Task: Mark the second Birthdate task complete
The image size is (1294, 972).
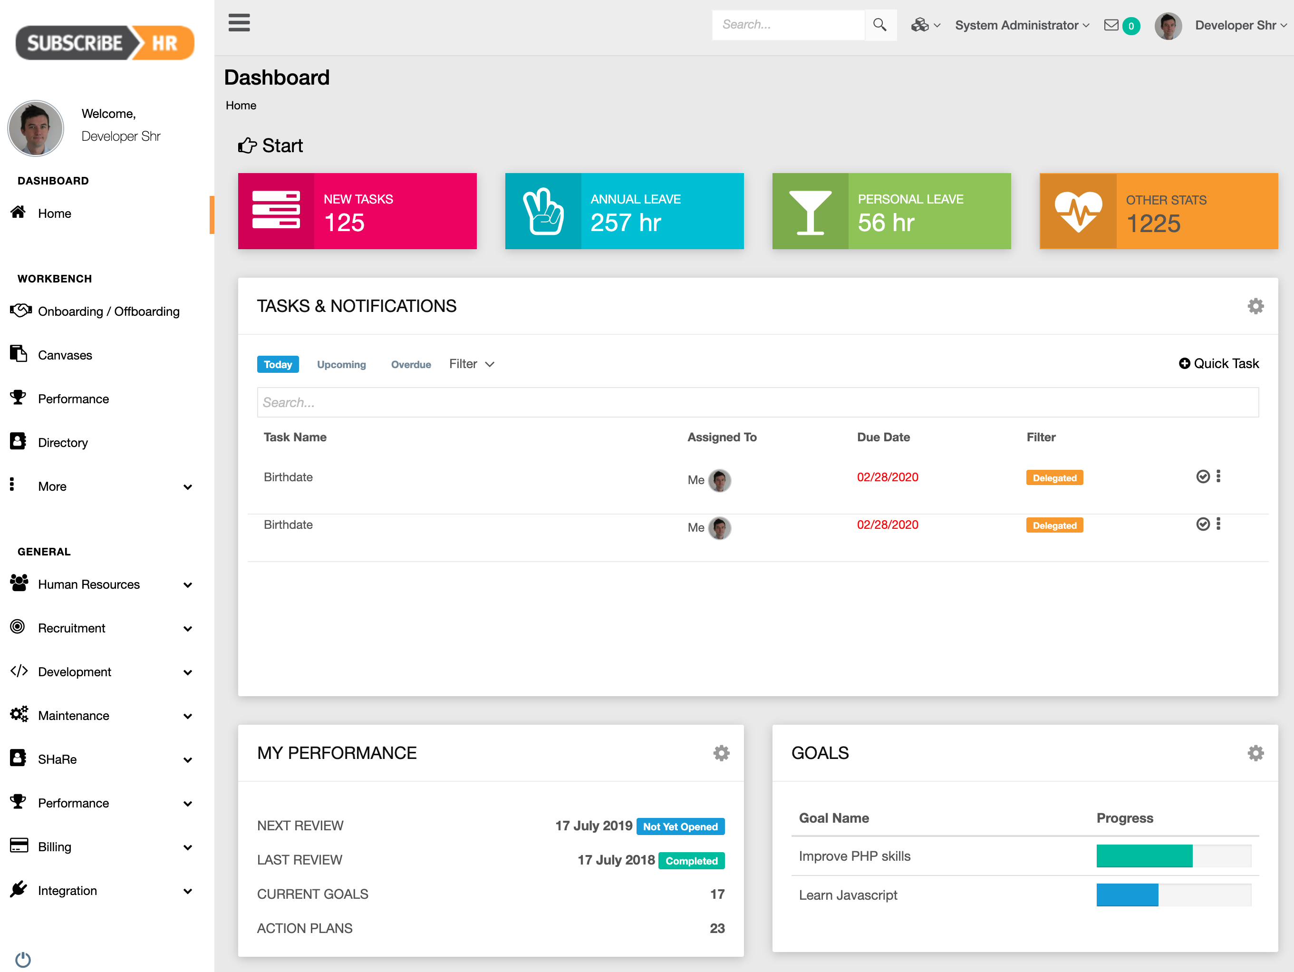Action: pyautogui.click(x=1203, y=524)
